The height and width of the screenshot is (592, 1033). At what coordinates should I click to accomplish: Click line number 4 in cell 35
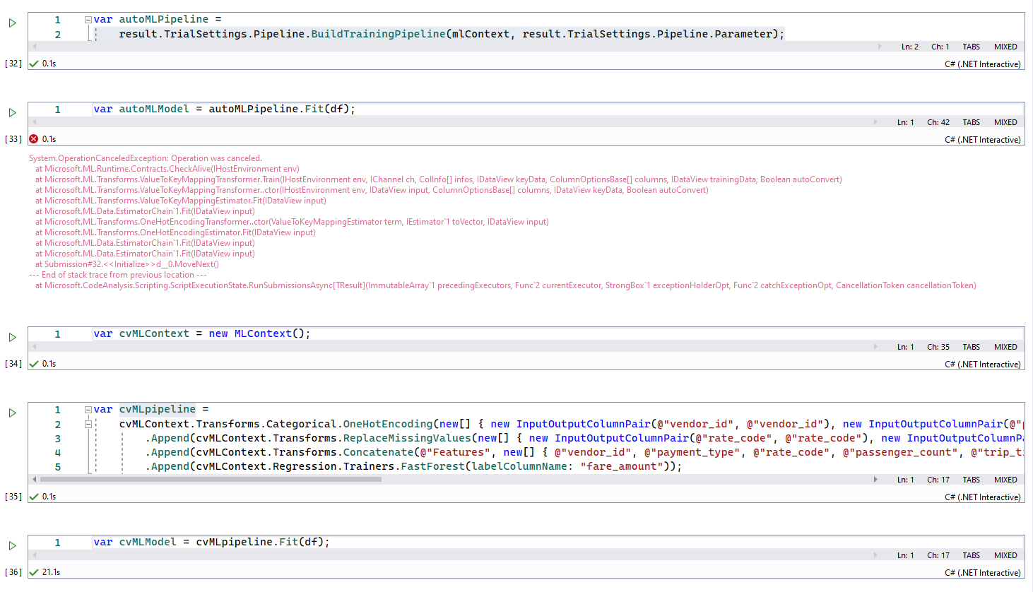[x=58, y=453]
